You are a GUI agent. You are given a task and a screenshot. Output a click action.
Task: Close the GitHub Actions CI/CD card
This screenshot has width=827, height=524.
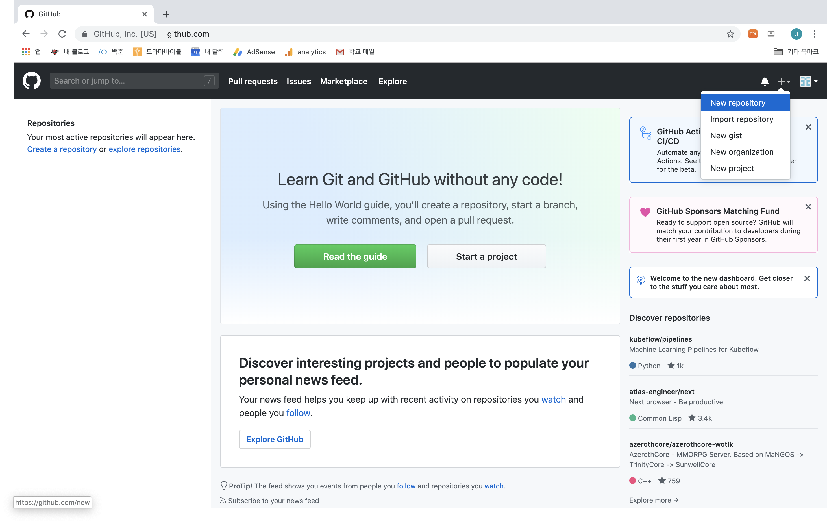point(808,127)
